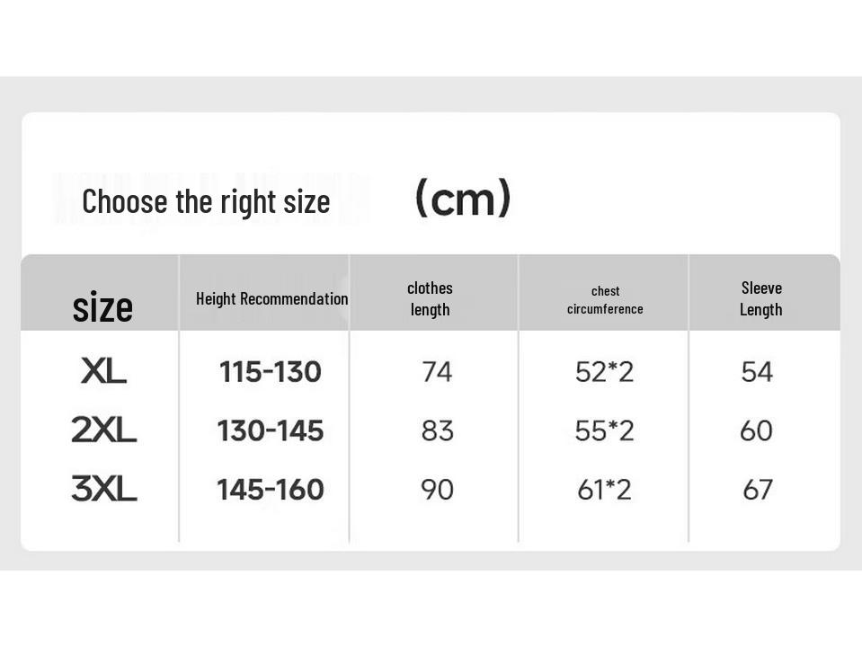The width and height of the screenshot is (862, 647).
Task: Click the XL size row label
Action: (103, 371)
